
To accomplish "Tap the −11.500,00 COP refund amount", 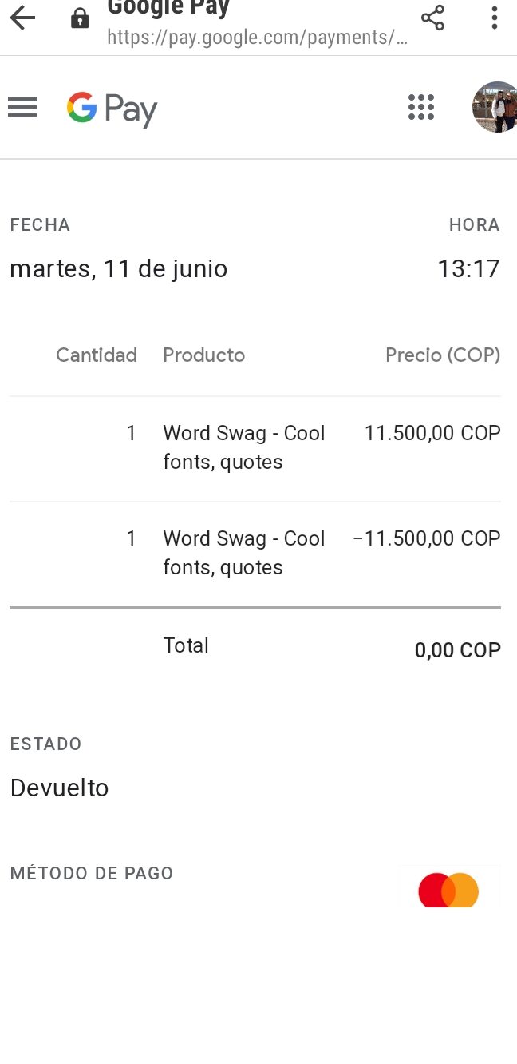I will pos(427,538).
